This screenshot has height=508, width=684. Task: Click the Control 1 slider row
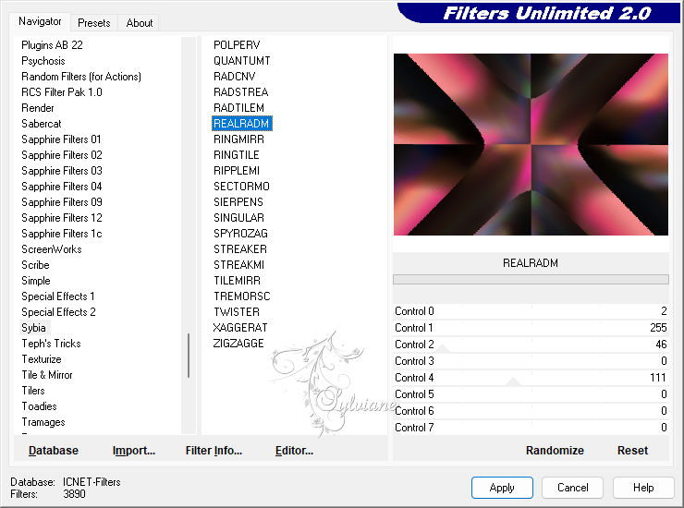(x=531, y=328)
